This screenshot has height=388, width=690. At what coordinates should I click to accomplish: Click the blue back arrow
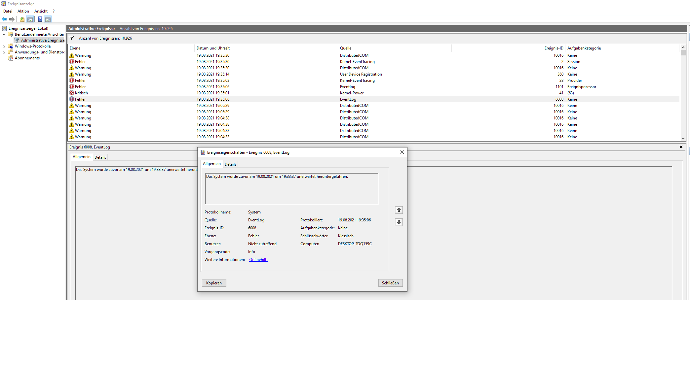point(4,19)
